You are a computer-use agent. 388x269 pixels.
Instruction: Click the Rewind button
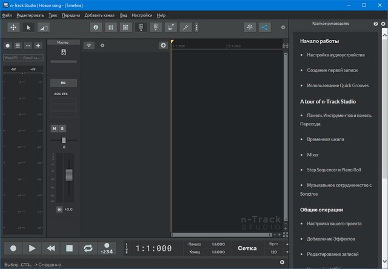point(51,248)
